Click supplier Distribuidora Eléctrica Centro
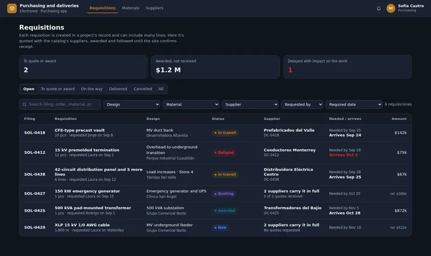431x256 pixels. pyautogui.click(x=288, y=172)
